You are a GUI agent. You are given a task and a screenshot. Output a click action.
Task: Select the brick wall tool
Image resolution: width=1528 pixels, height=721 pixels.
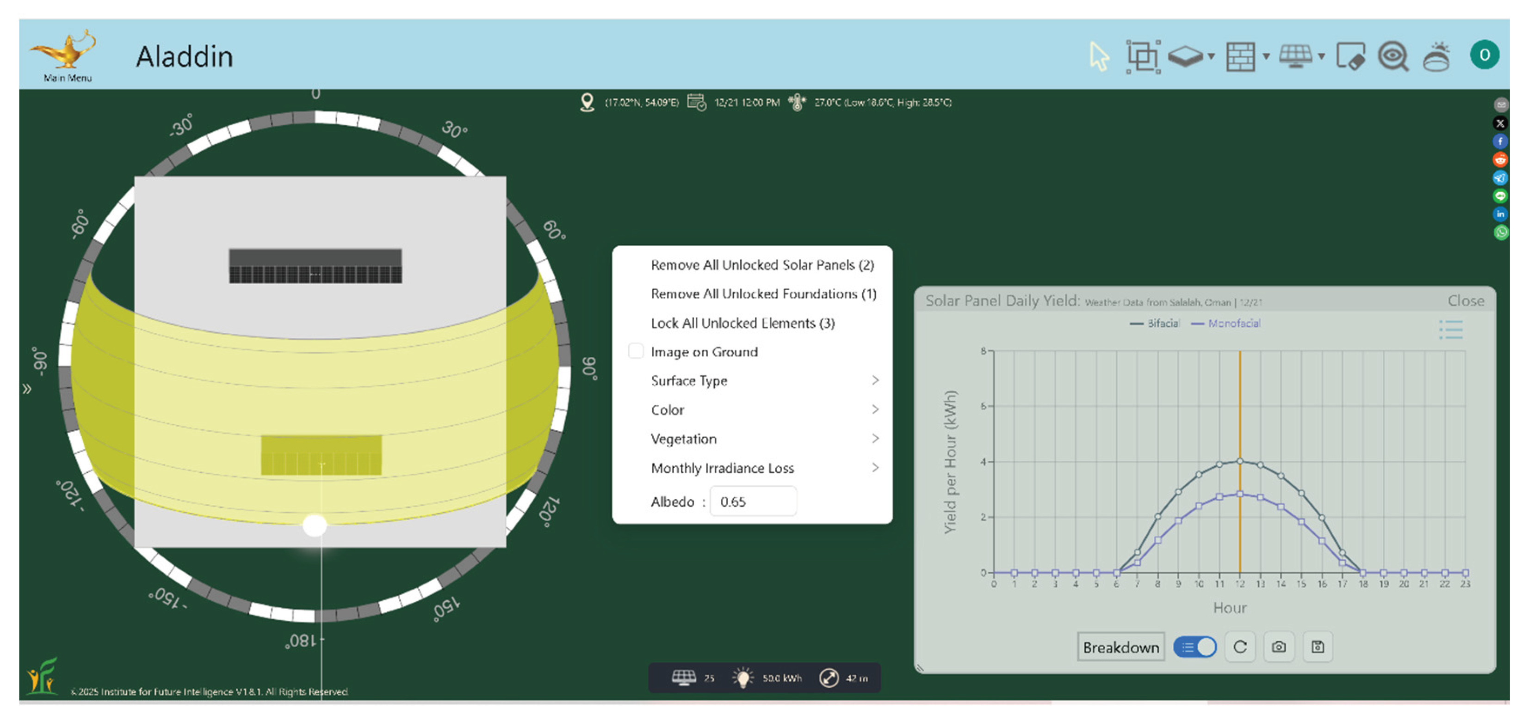tap(1240, 57)
